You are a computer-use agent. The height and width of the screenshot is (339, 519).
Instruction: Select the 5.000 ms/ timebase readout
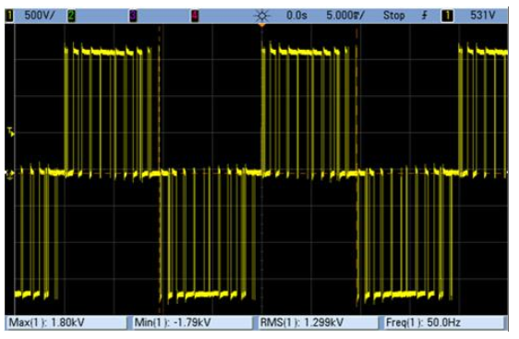(x=345, y=16)
